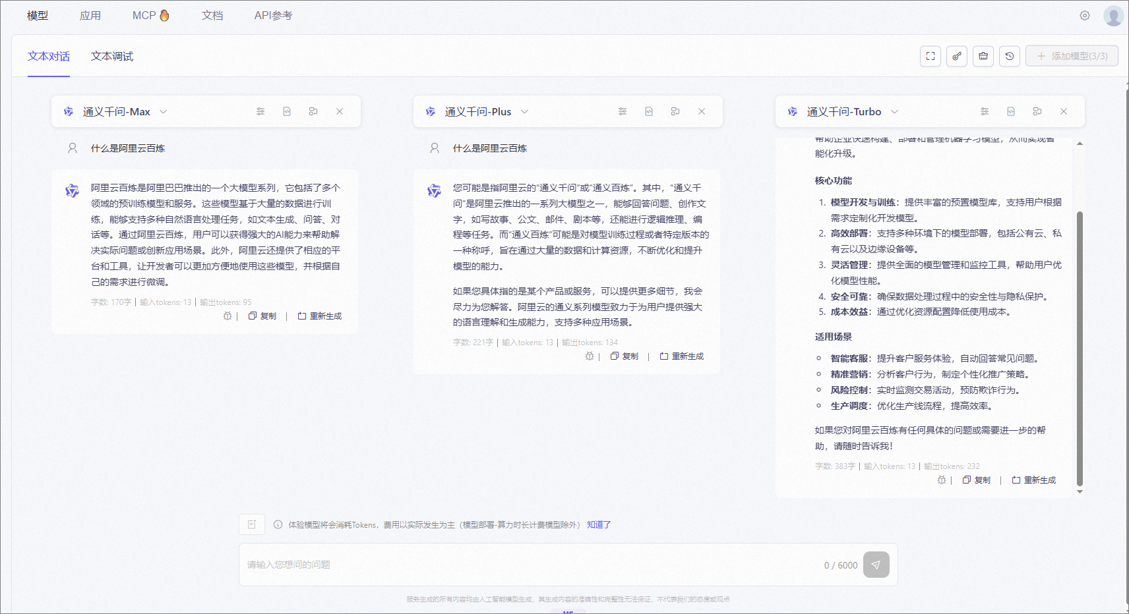Click the debug bug icon under Plus reply

[590, 356]
